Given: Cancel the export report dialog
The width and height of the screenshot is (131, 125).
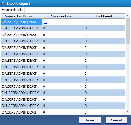Looking at the screenshot, I should (x=116, y=120).
